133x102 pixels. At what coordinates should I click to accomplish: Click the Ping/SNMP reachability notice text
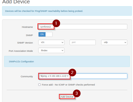coord(44,11)
